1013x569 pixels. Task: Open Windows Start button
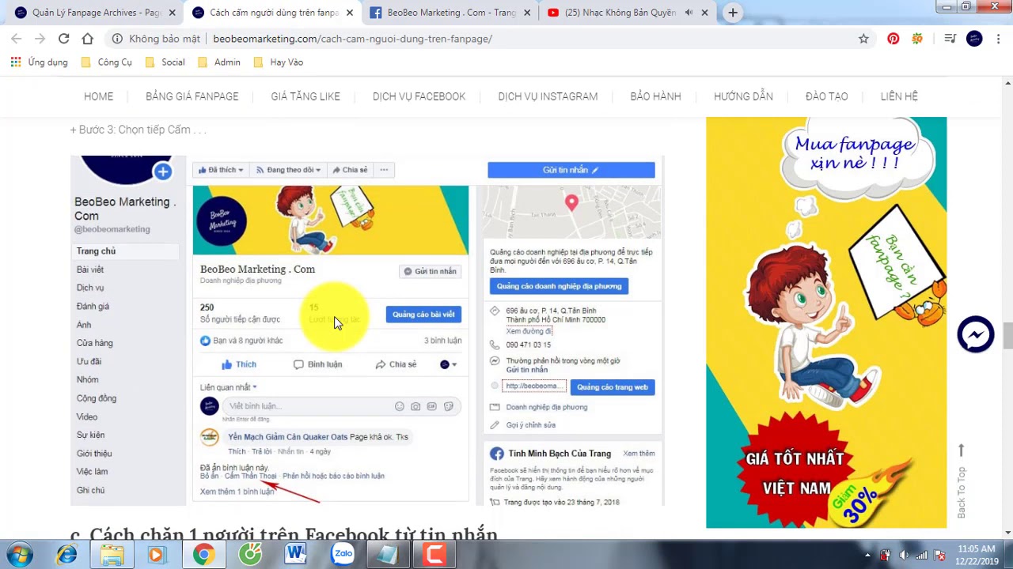click(x=20, y=555)
